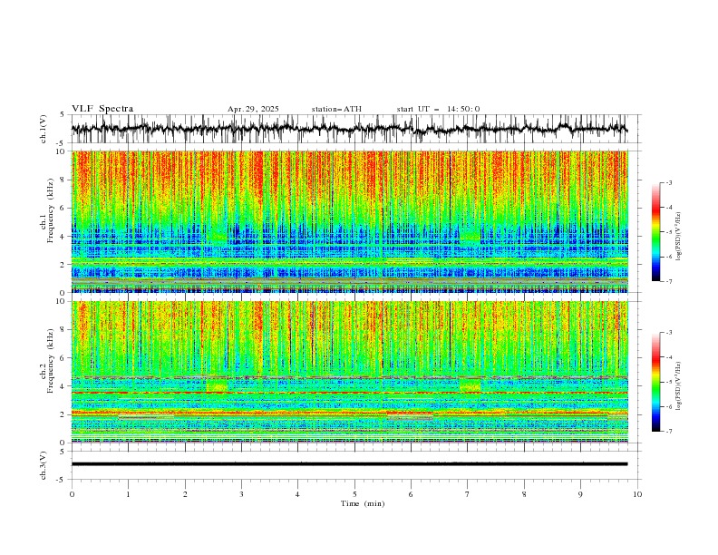Click the "ch.3(V)" axis label
718x555 pixels.
pos(44,465)
